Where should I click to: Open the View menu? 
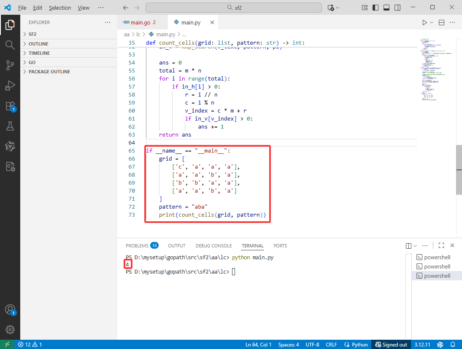pos(84,8)
